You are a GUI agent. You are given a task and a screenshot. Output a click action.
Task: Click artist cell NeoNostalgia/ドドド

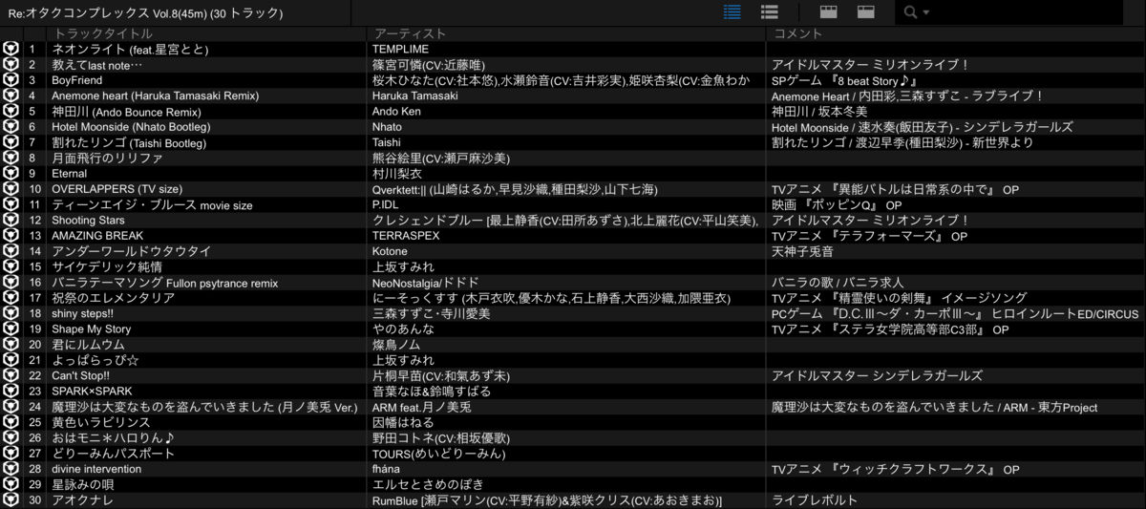pos(425,282)
